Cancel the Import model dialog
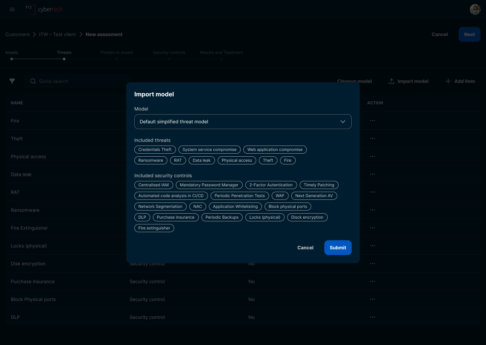 click(305, 248)
